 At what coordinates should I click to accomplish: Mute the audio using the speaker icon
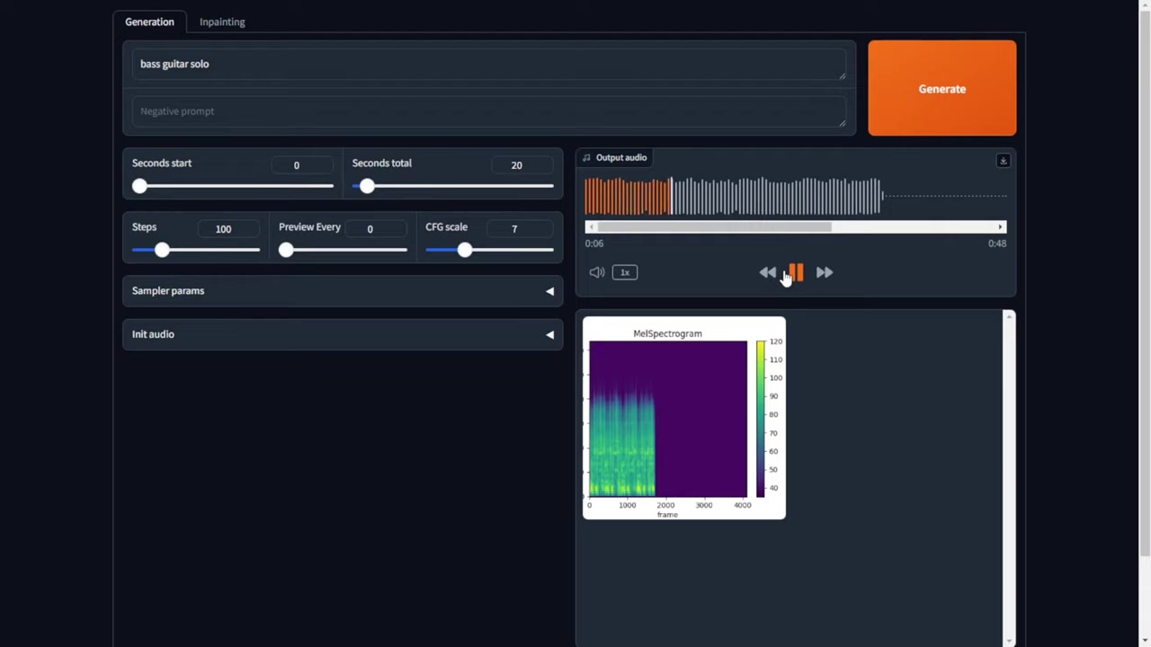click(x=596, y=272)
